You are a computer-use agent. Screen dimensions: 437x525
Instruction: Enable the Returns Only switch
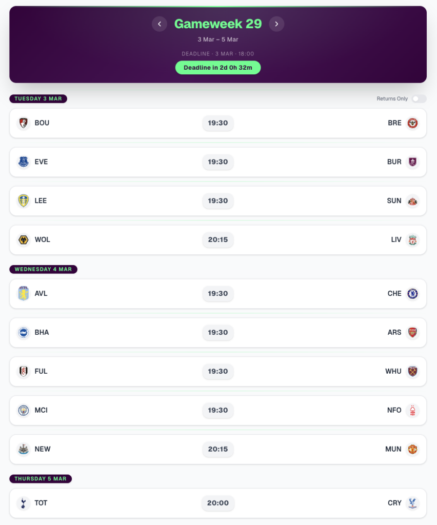(x=419, y=98)
